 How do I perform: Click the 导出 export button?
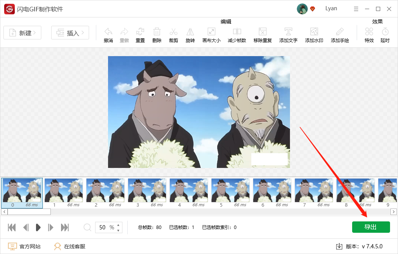[371, 227]
